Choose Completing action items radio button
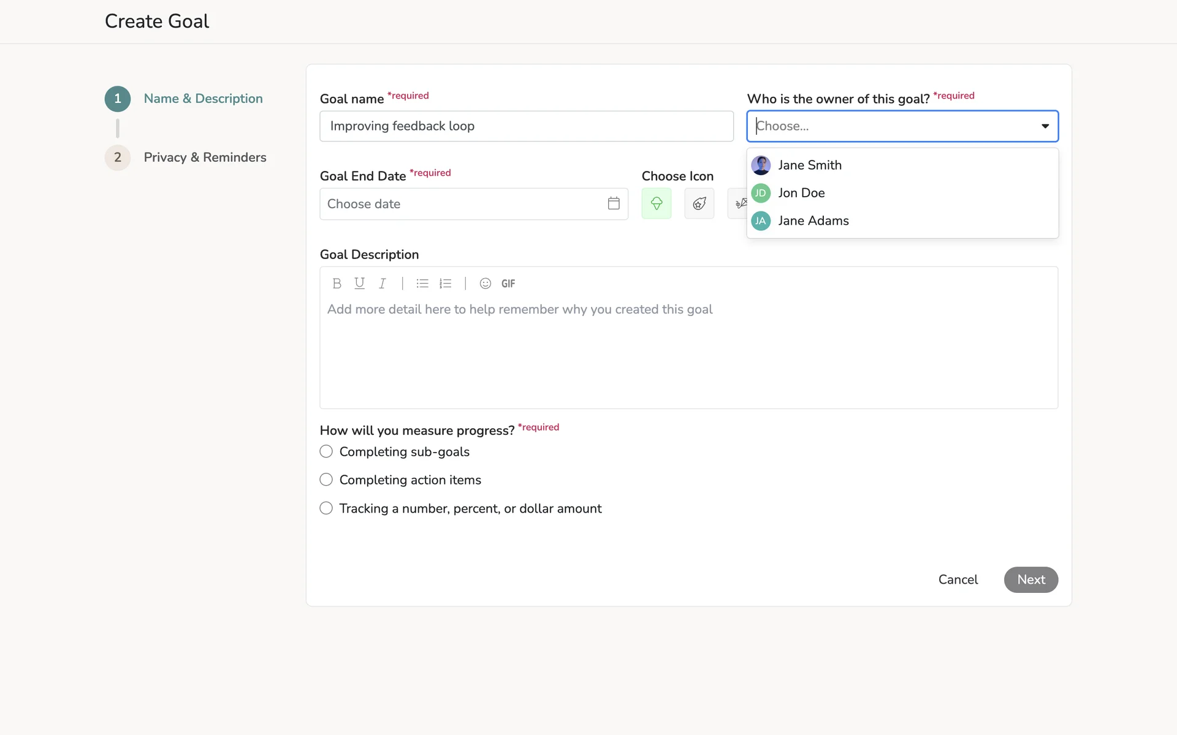Screen dimensions: 1177x735 tap(326, 480)
